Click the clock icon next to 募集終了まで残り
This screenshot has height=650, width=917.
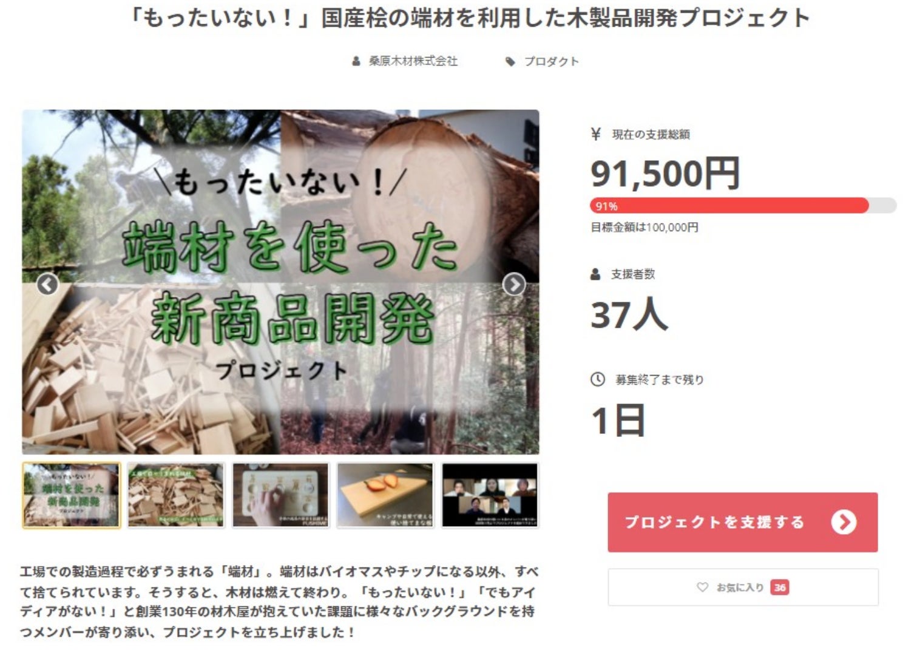(598, 379)
